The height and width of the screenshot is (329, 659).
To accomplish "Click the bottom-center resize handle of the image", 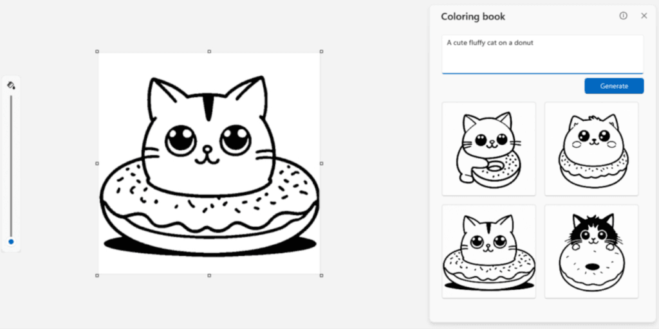I will point(209,275).
